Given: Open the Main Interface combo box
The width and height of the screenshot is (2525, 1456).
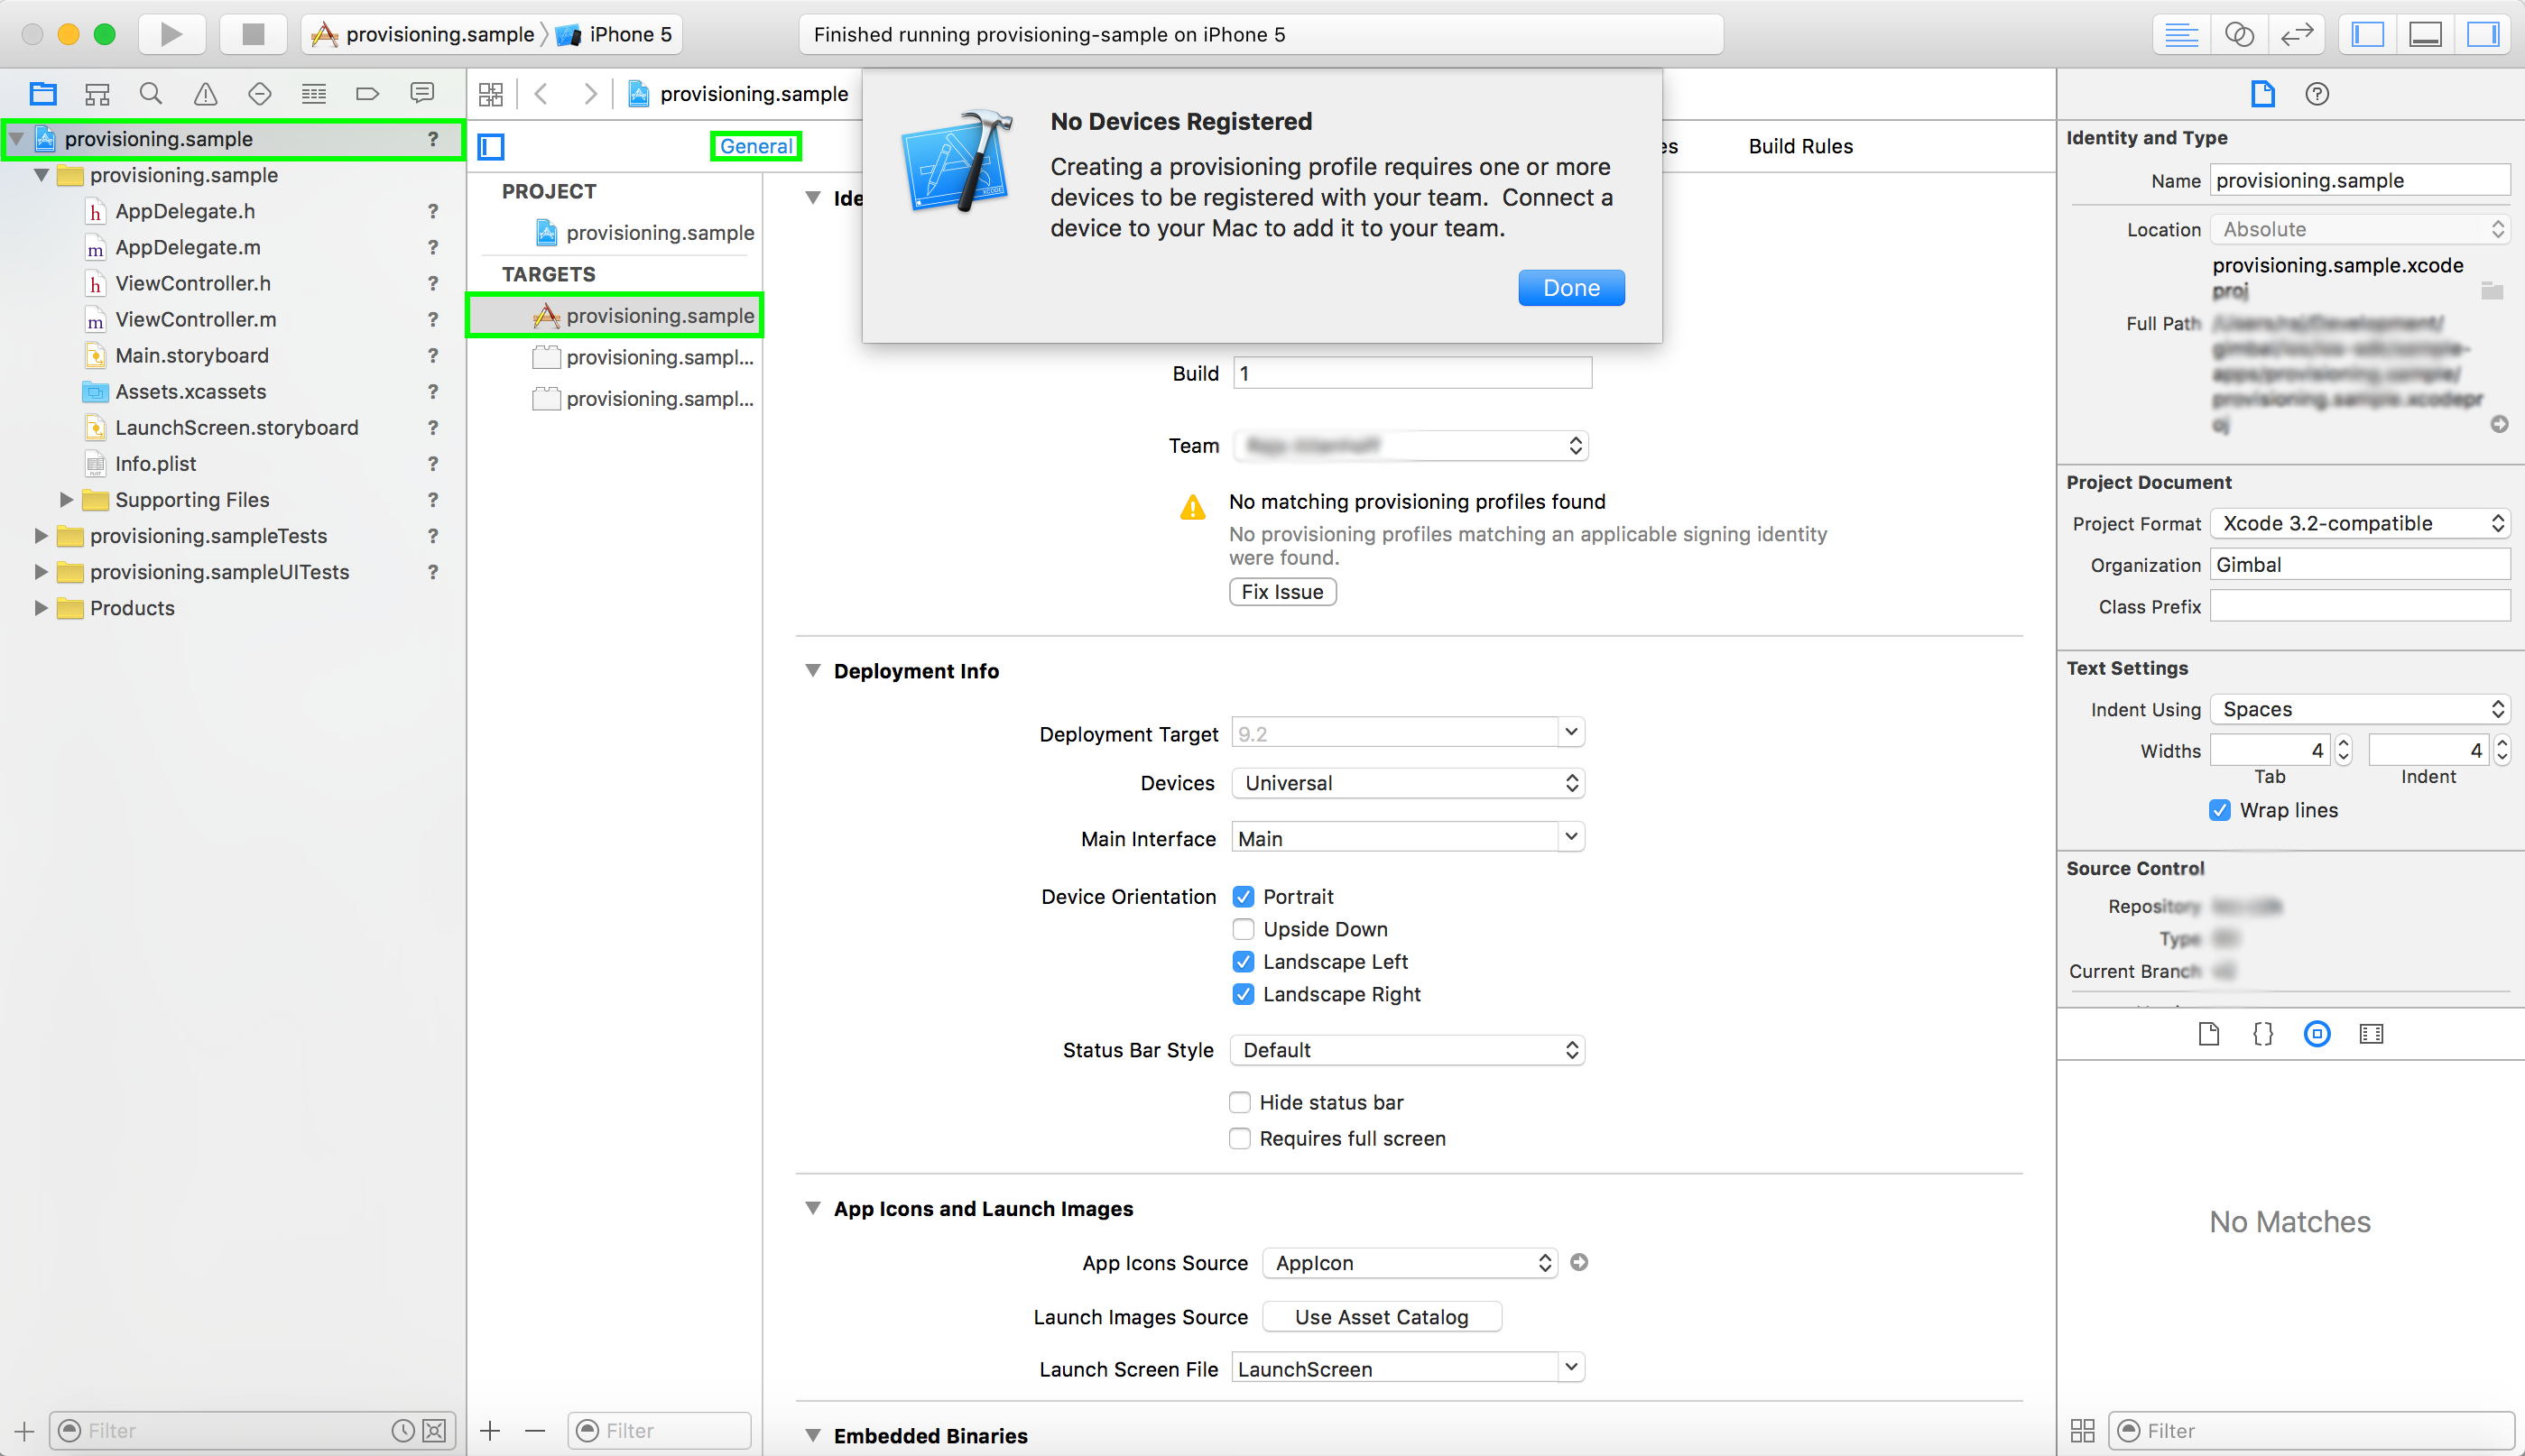Looking at the screenshot, I should (1409, 838).
